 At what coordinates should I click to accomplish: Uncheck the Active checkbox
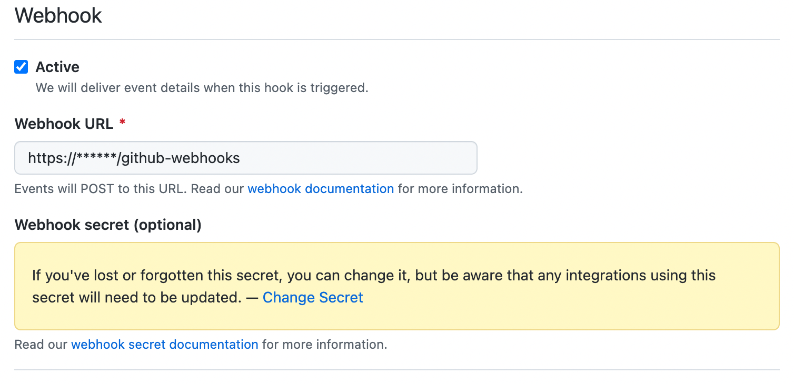21,67
